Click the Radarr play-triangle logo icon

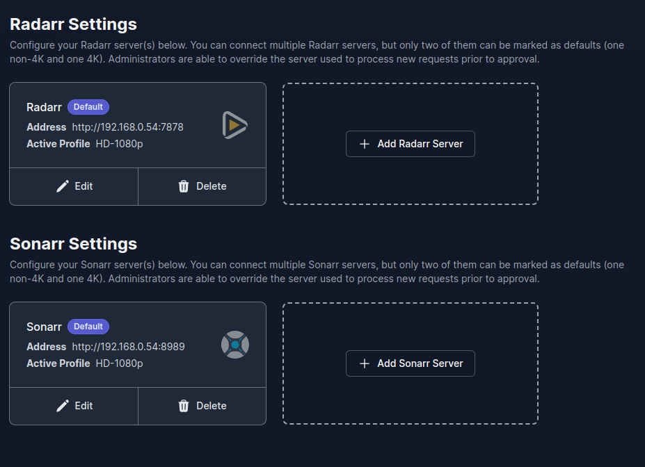[x=234, y=126]
